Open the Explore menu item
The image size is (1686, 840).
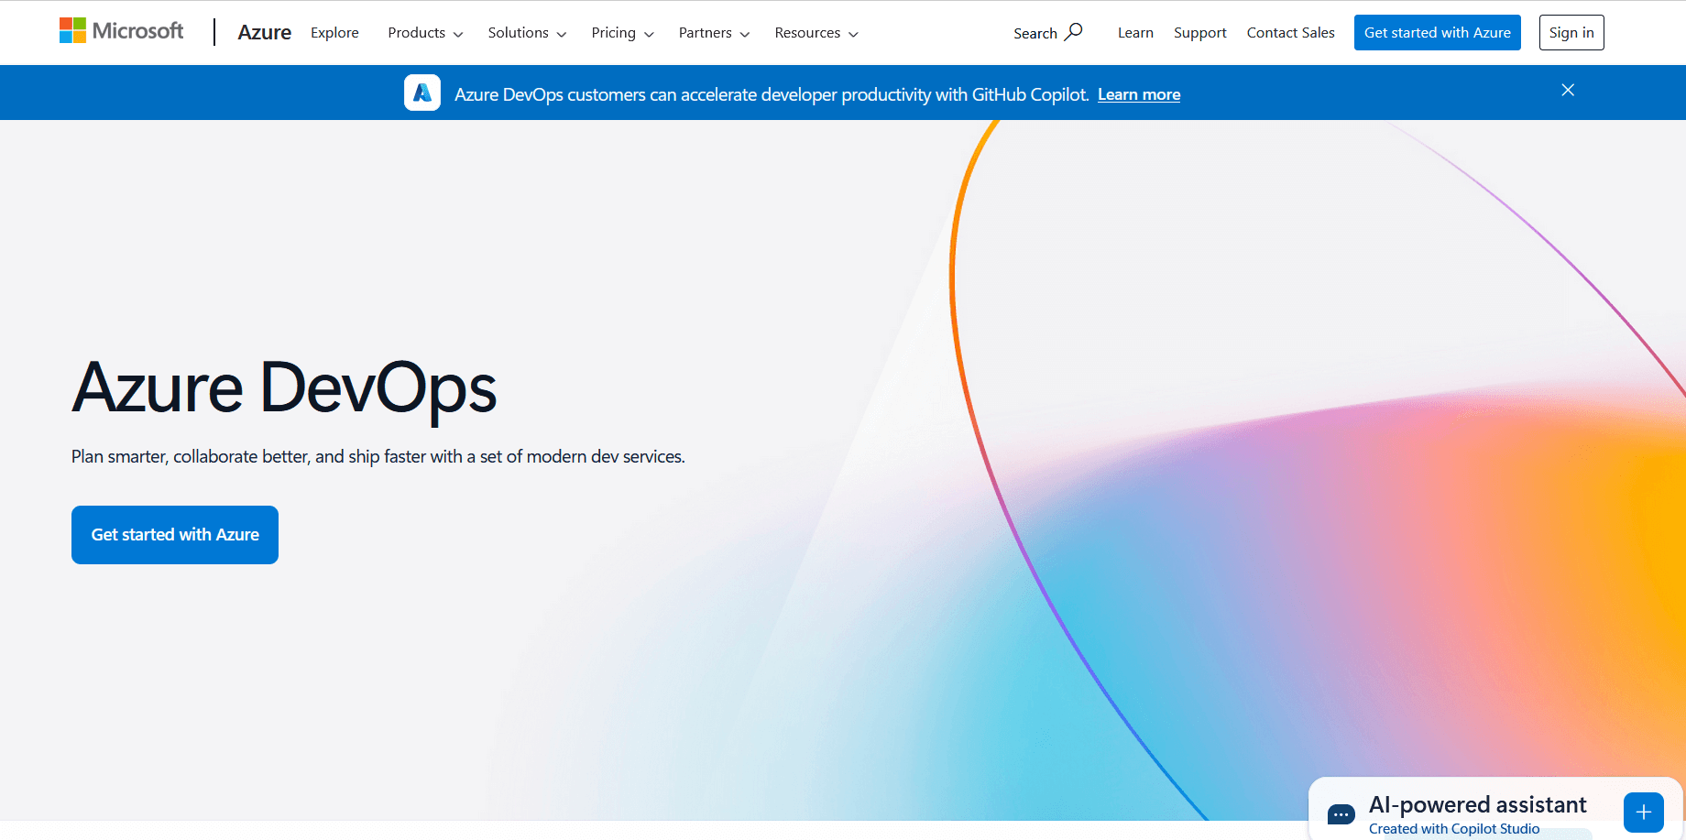[x=334, y=32]
